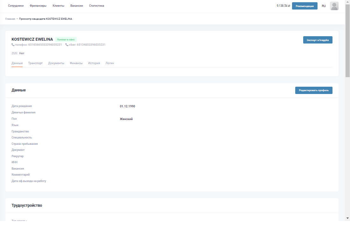The height and width of the screenshot is (228, 350).
Task: Open the Логин tab
Action: (110, 63)
